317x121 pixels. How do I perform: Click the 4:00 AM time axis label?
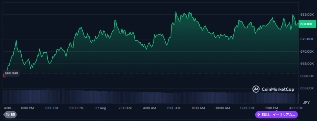(150, 108)
